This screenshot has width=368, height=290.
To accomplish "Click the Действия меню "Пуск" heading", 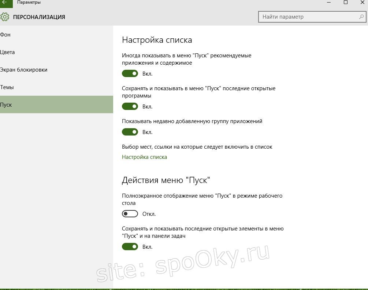I will (x=166, y=180).
